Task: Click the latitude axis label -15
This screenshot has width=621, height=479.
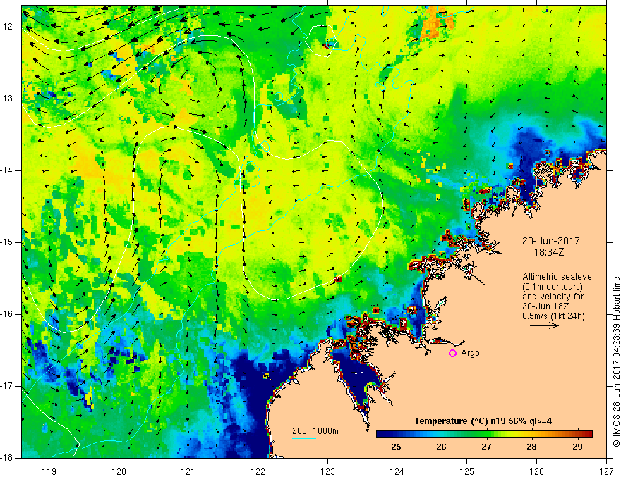Action: point(7,242)
